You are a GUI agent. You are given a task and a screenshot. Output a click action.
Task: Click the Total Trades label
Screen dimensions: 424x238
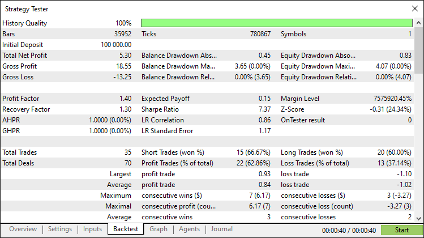tap(20, 152)
